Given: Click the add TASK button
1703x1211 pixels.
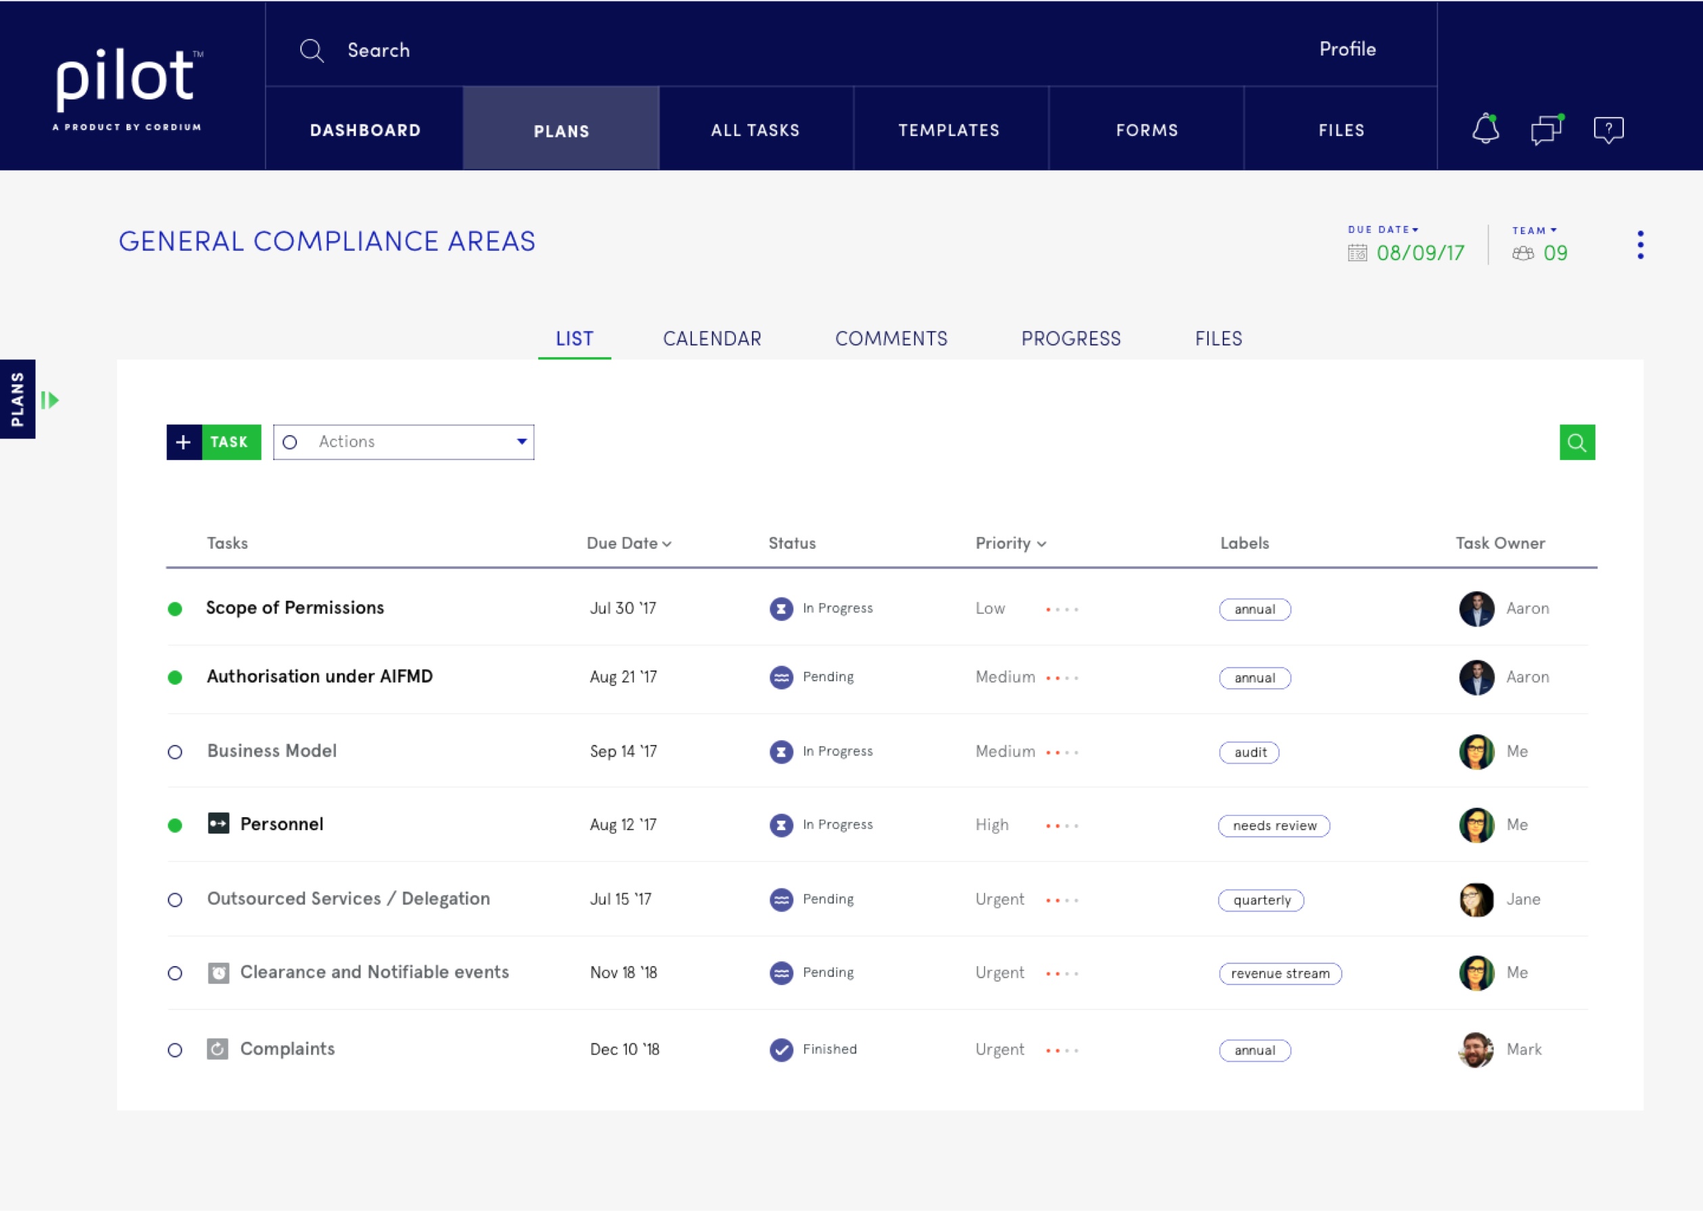Looking at the screenshot, I should pos(214,442).
